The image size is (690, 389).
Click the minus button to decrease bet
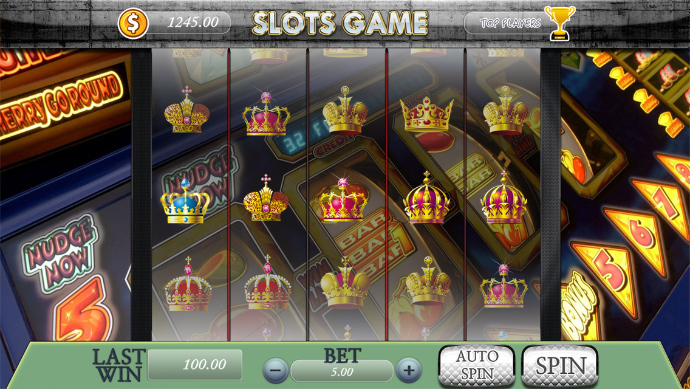point(276,371)
